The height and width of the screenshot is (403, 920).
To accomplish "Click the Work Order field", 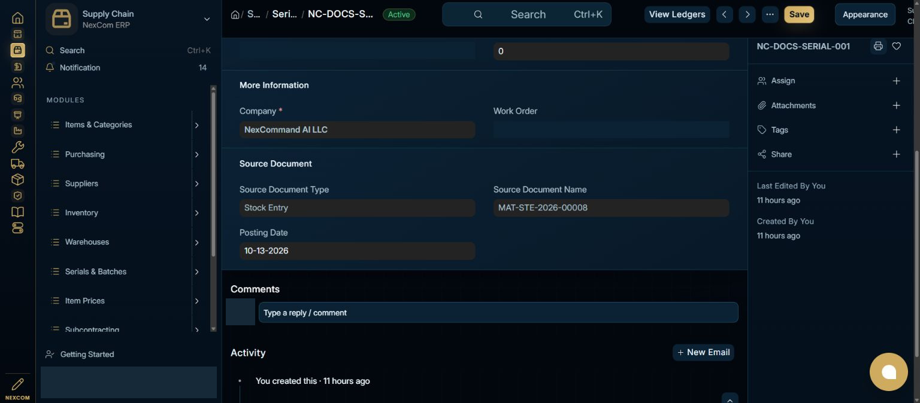I will click(611, 129).
